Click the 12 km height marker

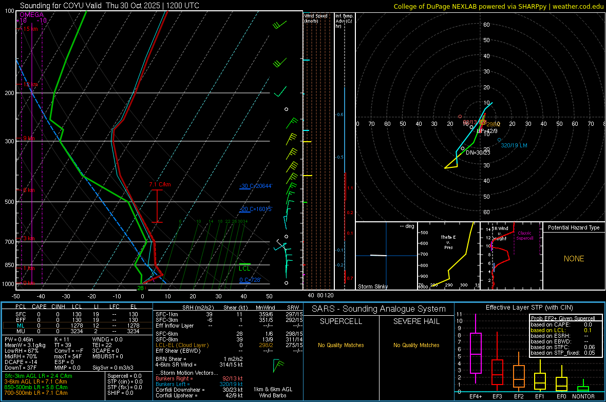(30, 84)
